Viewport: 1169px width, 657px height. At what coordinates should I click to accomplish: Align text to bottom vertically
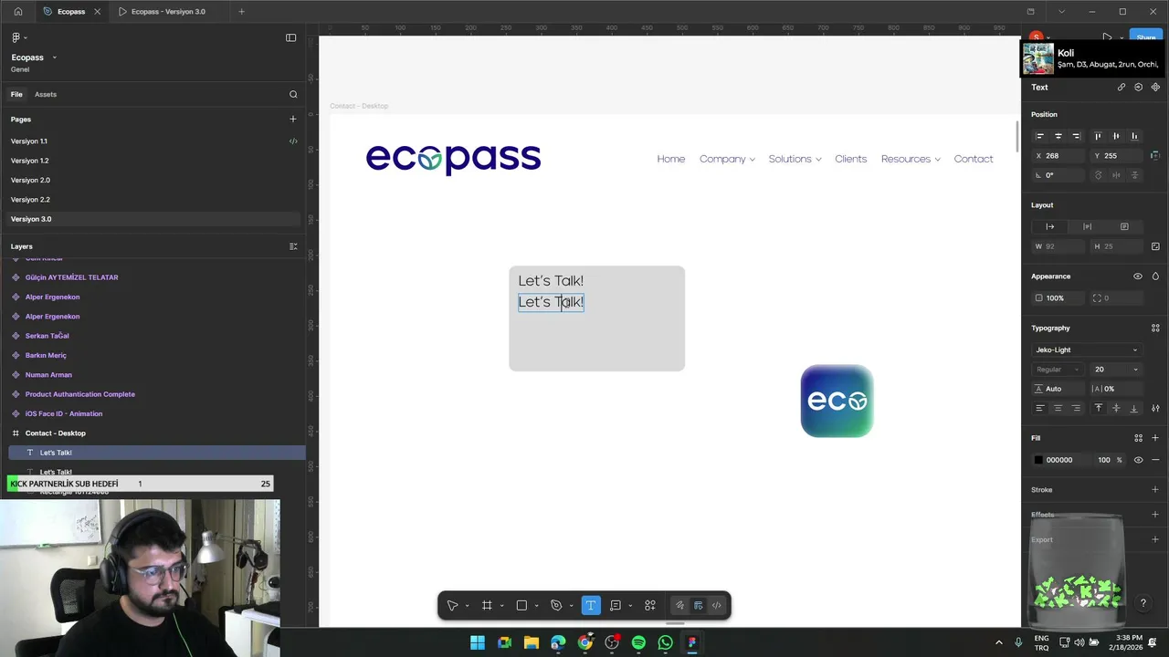tap(1134, 408)
